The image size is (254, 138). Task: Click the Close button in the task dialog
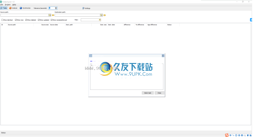(160, 93)
